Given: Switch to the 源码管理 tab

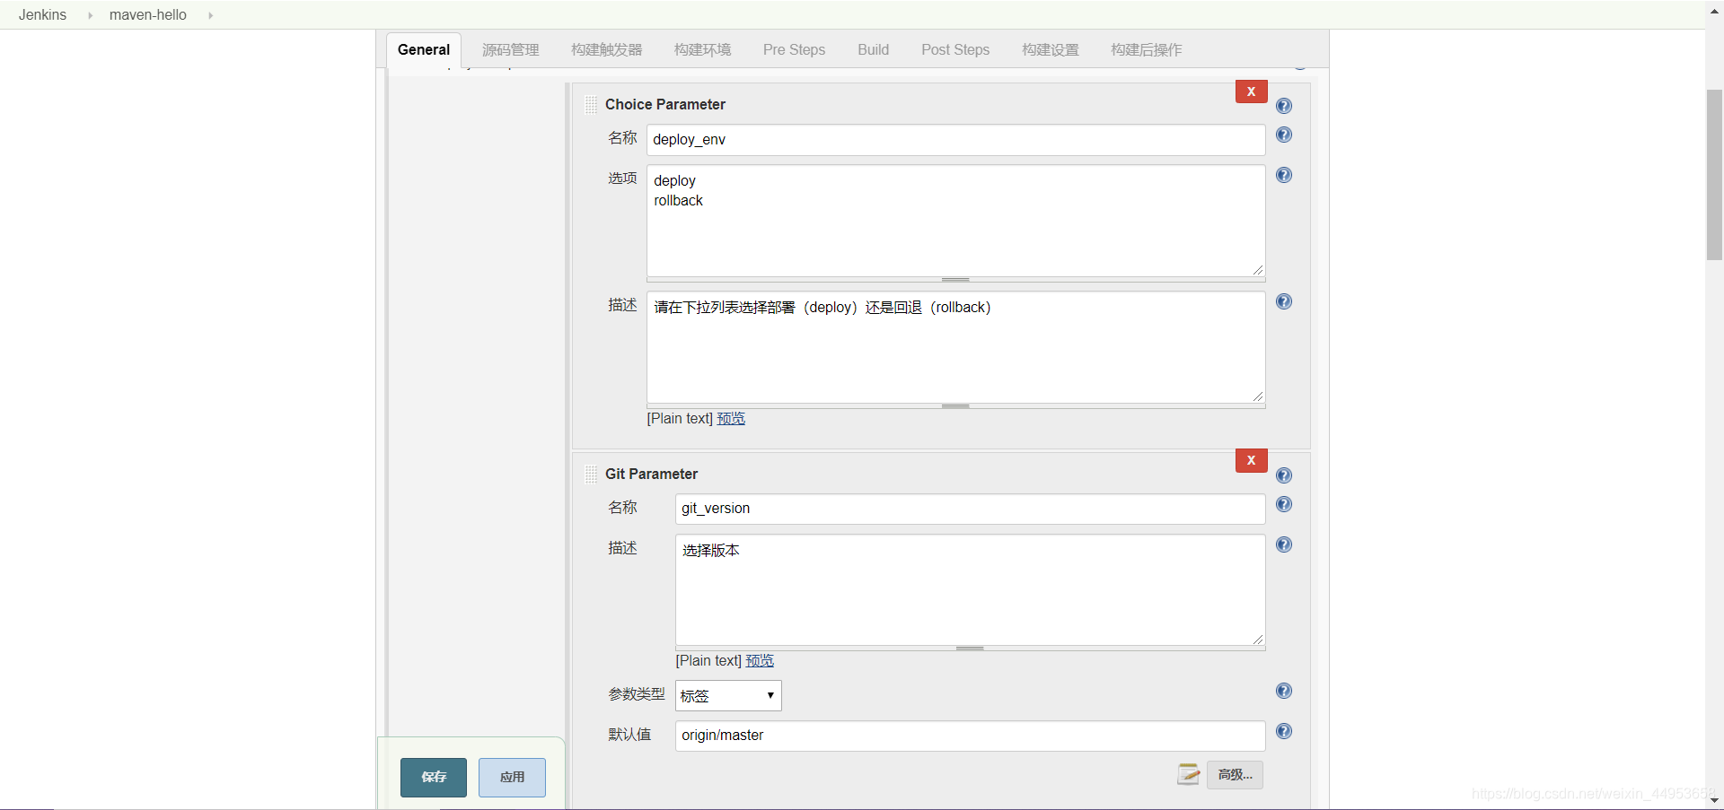Looking at the screenshot, I should point(511,50).
